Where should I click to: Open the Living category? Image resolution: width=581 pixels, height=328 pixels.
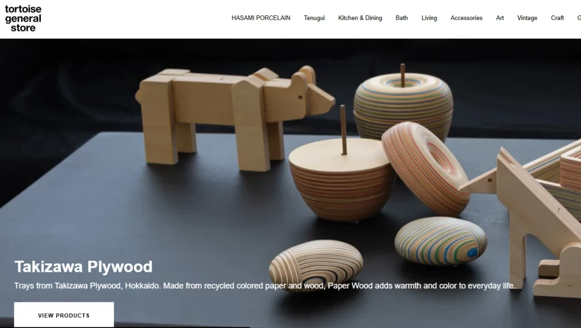point(429,18)
